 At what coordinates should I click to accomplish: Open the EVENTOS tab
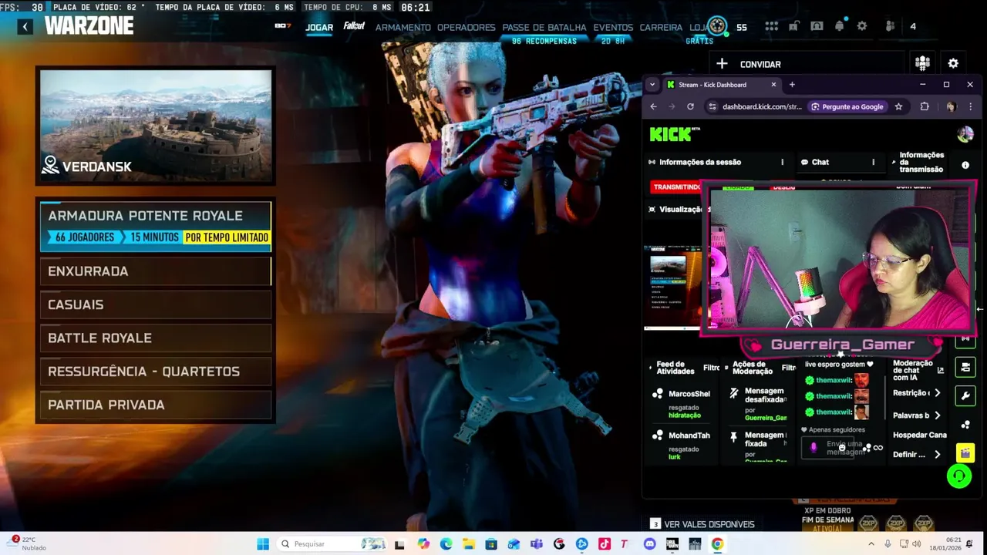[613, 27]
